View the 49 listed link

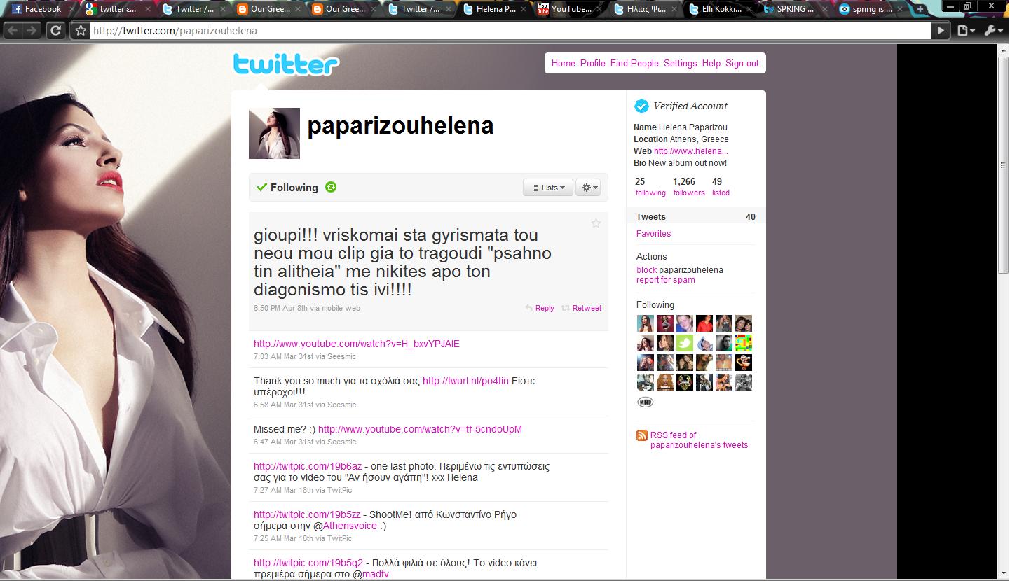coord(721,187)
